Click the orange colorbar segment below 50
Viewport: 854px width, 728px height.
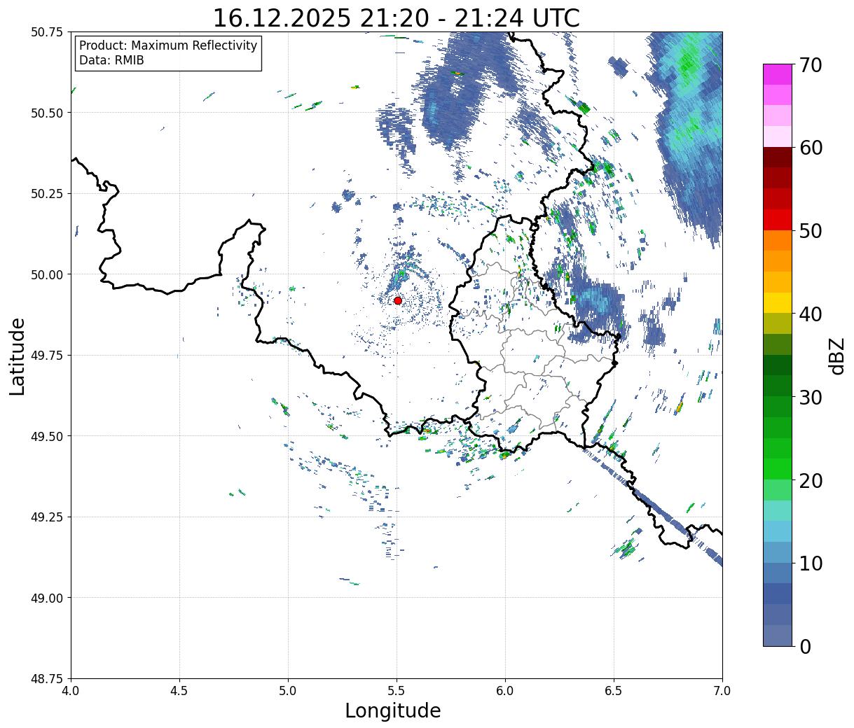(x=777, y=240)
